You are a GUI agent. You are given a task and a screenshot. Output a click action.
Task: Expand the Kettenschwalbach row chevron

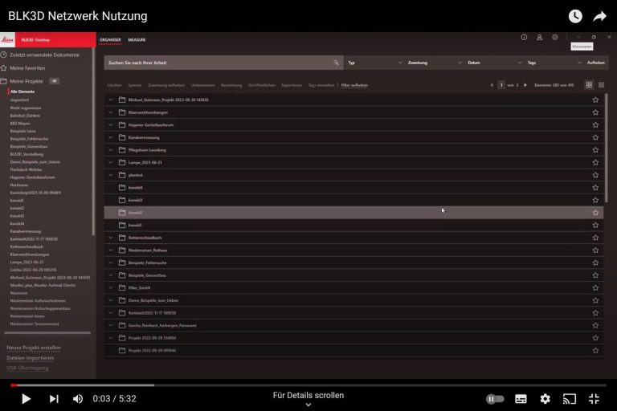click(111, 238)
